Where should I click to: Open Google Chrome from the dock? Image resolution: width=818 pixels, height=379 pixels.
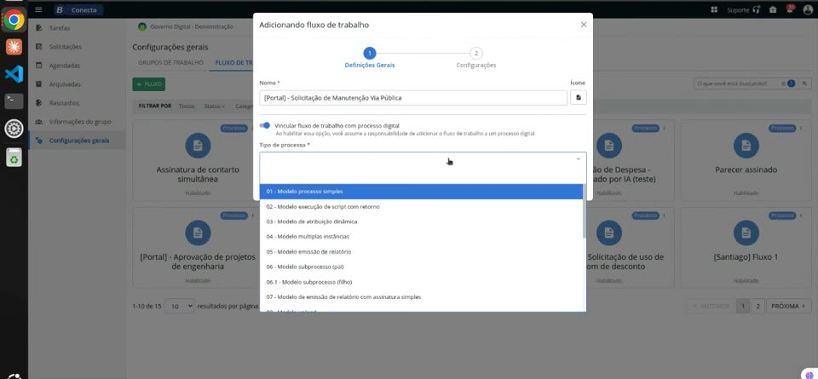(x=14, y=20)
